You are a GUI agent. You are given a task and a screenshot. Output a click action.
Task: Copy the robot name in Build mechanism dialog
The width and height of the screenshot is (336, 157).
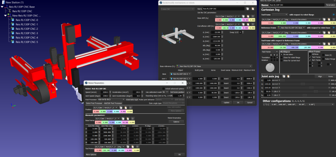(248, 9)
